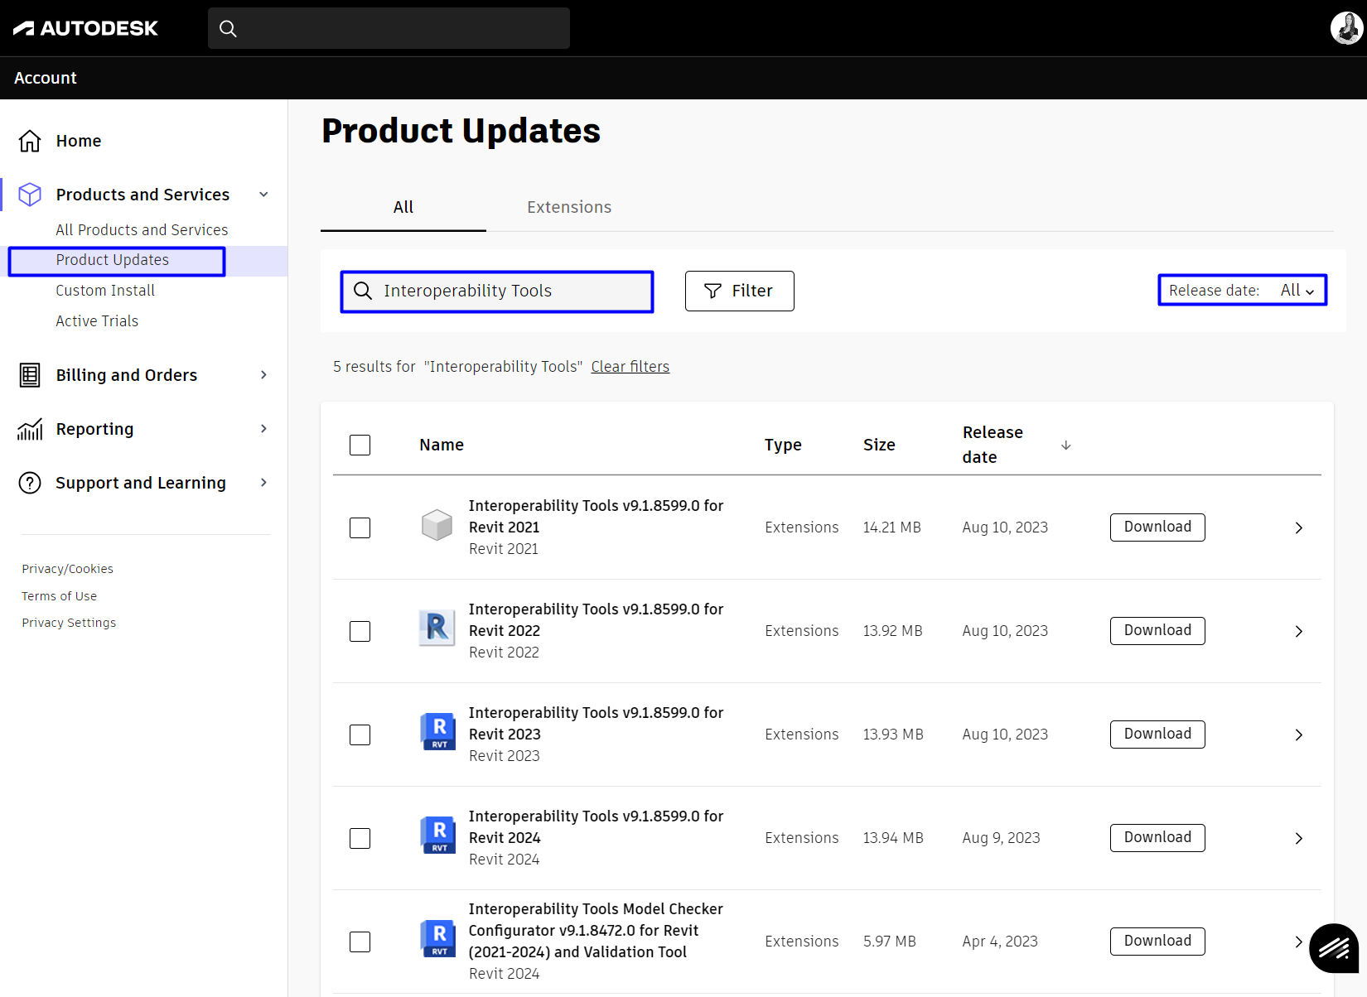The width and height of the screenshot is (1367, 997).
Task: Open Custom Install in sidebar
Action: 105,291
